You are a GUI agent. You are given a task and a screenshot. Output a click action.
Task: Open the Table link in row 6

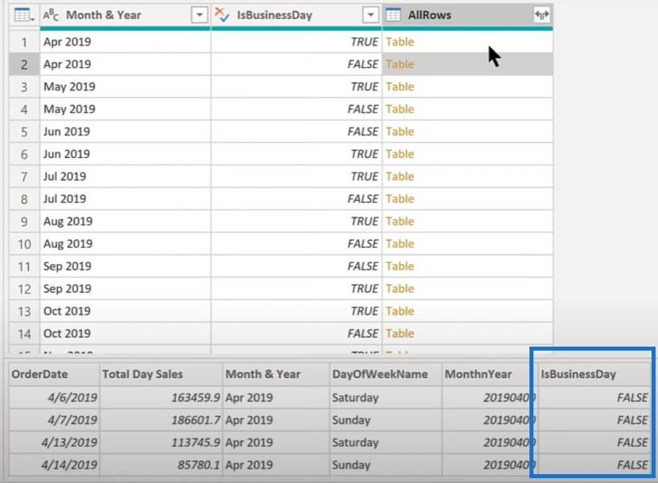click(400, 154)
